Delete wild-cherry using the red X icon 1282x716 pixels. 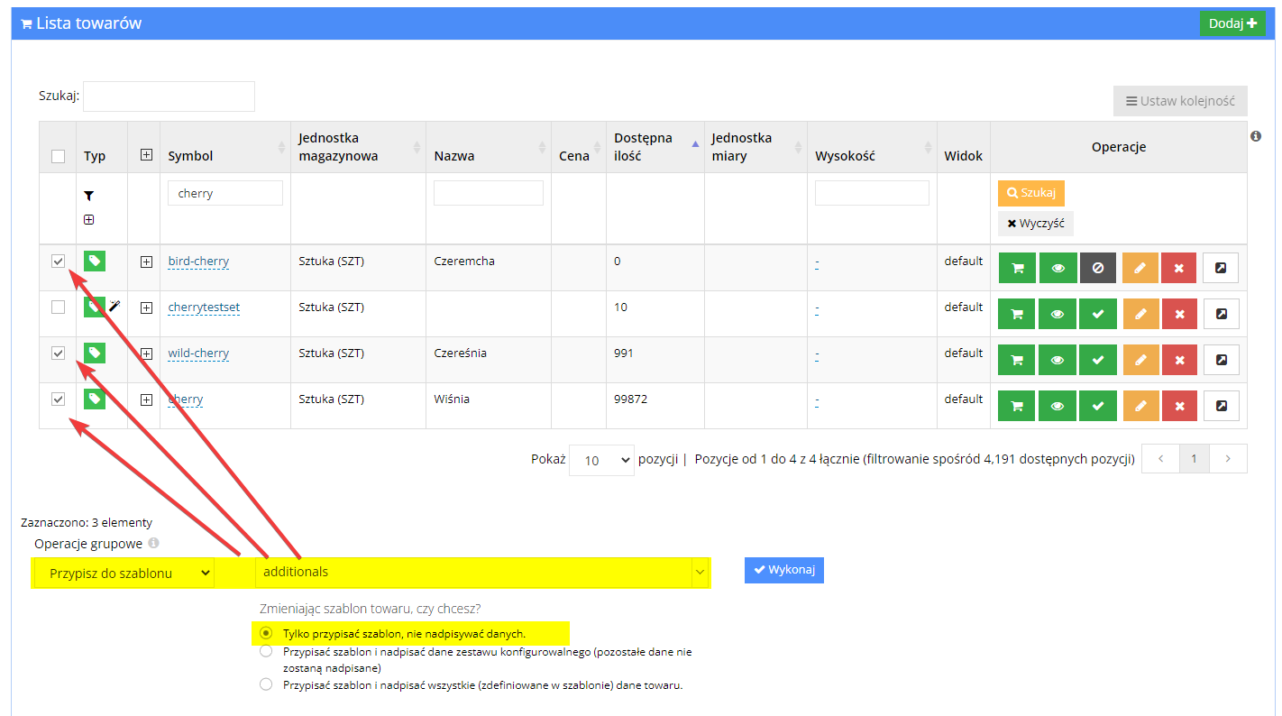(1179, 360)
